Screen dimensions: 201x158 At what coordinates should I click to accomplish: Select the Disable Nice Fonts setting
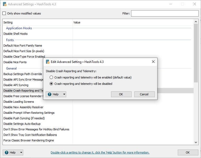click(15, 62)
